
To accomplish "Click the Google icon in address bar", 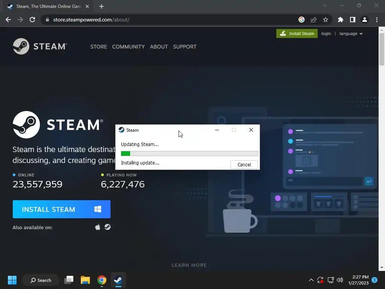I will (x=302, y=20).
